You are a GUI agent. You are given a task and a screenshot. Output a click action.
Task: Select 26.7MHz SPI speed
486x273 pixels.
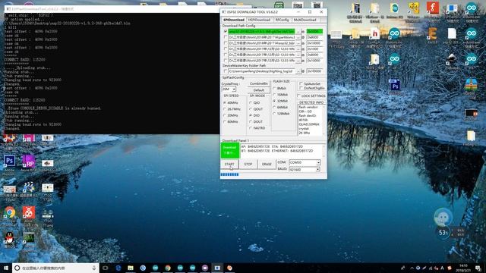(x=232, y=109)
